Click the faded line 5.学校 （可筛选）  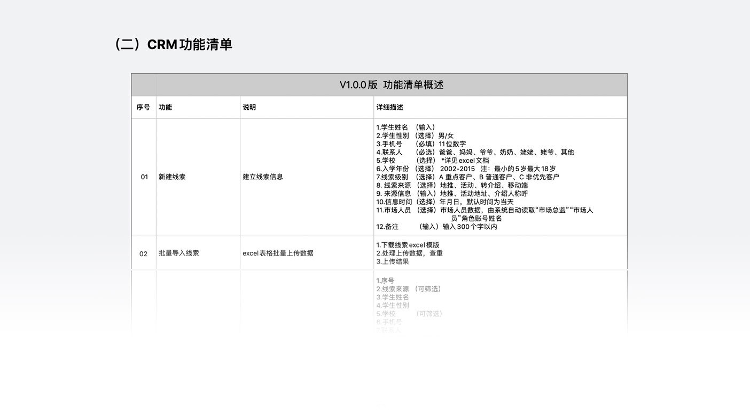click(410, 313)
